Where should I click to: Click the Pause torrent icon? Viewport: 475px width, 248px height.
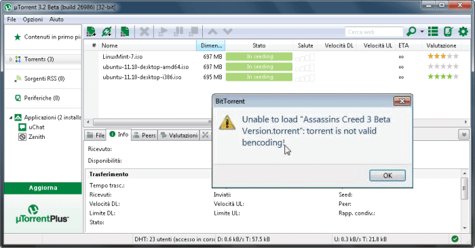[178, 31]
